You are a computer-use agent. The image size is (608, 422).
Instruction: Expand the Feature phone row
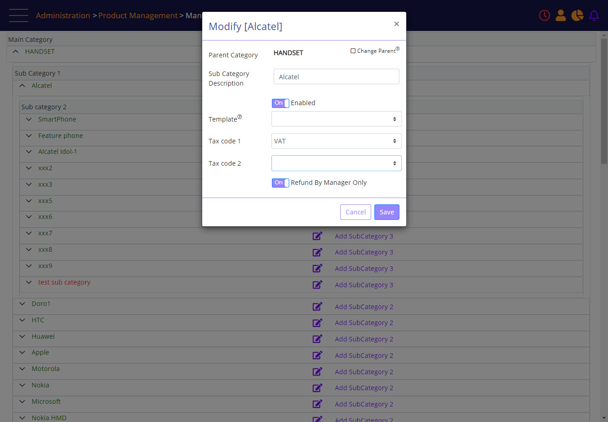pyautogui.click(x=29, y=136)
